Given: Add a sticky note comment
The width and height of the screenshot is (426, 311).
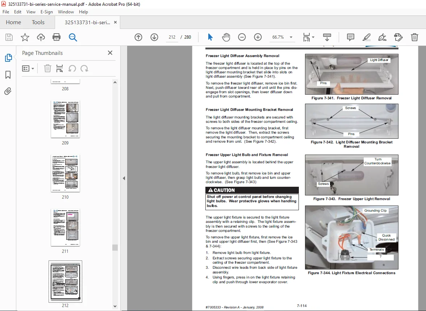Looking at the screenshot, I should [351, 37].
